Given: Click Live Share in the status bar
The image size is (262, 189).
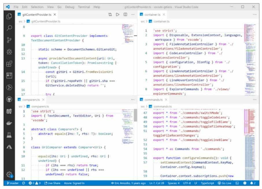Looking at the screenshot, I should tap(52, 183).
